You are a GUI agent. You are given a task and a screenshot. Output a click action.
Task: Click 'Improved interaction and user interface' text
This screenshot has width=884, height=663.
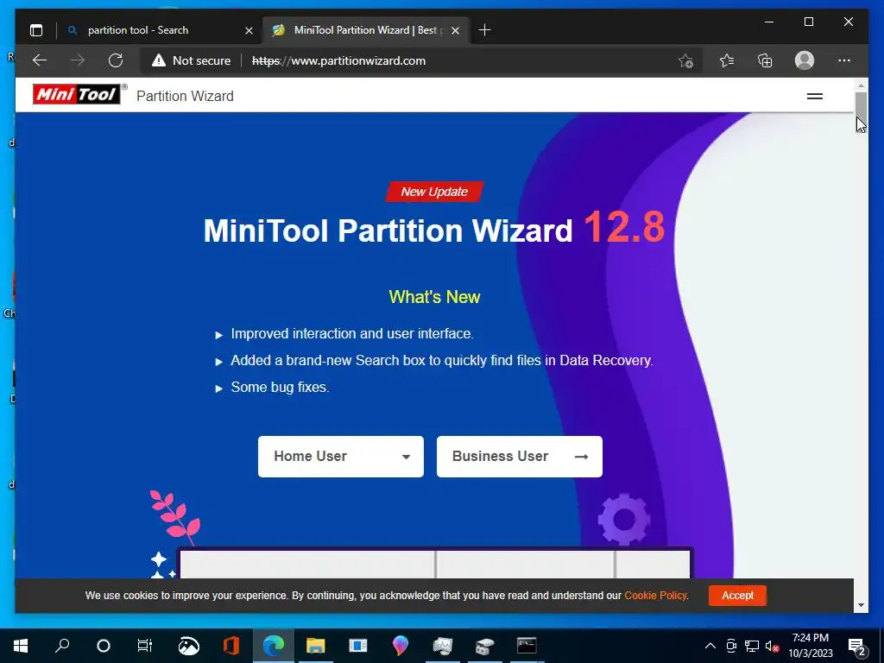click(352, 334)
